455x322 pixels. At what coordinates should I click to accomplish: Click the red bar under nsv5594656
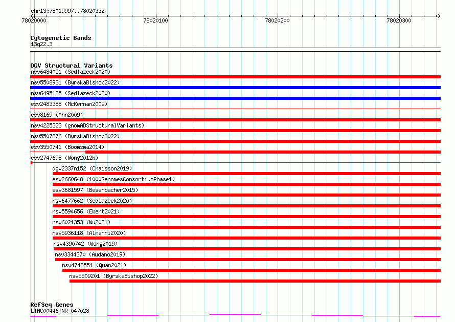tap(246, 217)
